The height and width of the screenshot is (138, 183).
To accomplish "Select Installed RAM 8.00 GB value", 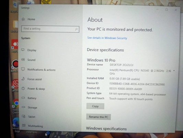I will [125, 79].
